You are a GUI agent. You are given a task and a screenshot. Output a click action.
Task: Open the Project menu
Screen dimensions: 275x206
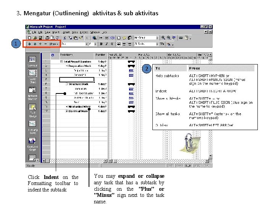click(84, 32)
